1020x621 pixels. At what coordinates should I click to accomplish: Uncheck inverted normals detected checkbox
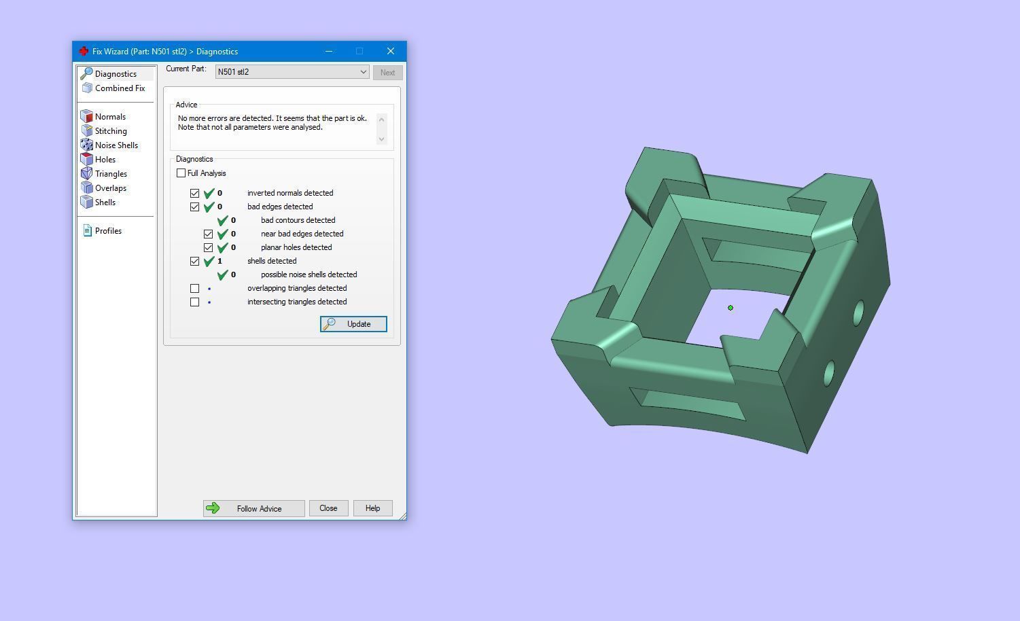[x=195, y=193]
